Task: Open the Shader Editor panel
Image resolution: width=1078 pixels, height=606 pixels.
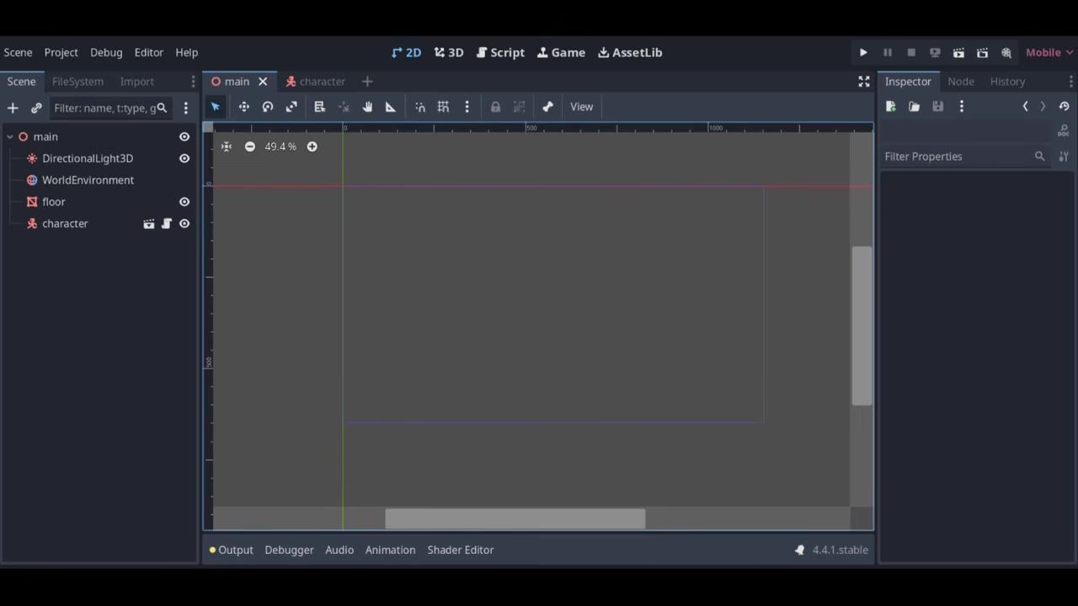Action: (460, 550)
